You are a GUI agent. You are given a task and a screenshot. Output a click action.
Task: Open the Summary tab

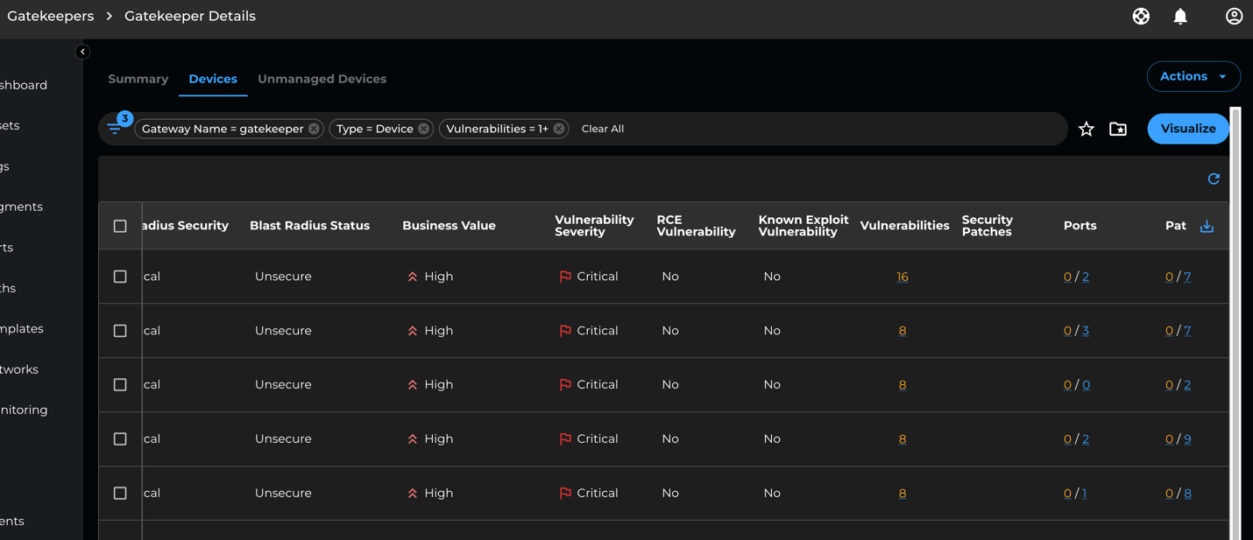[138, 79]
